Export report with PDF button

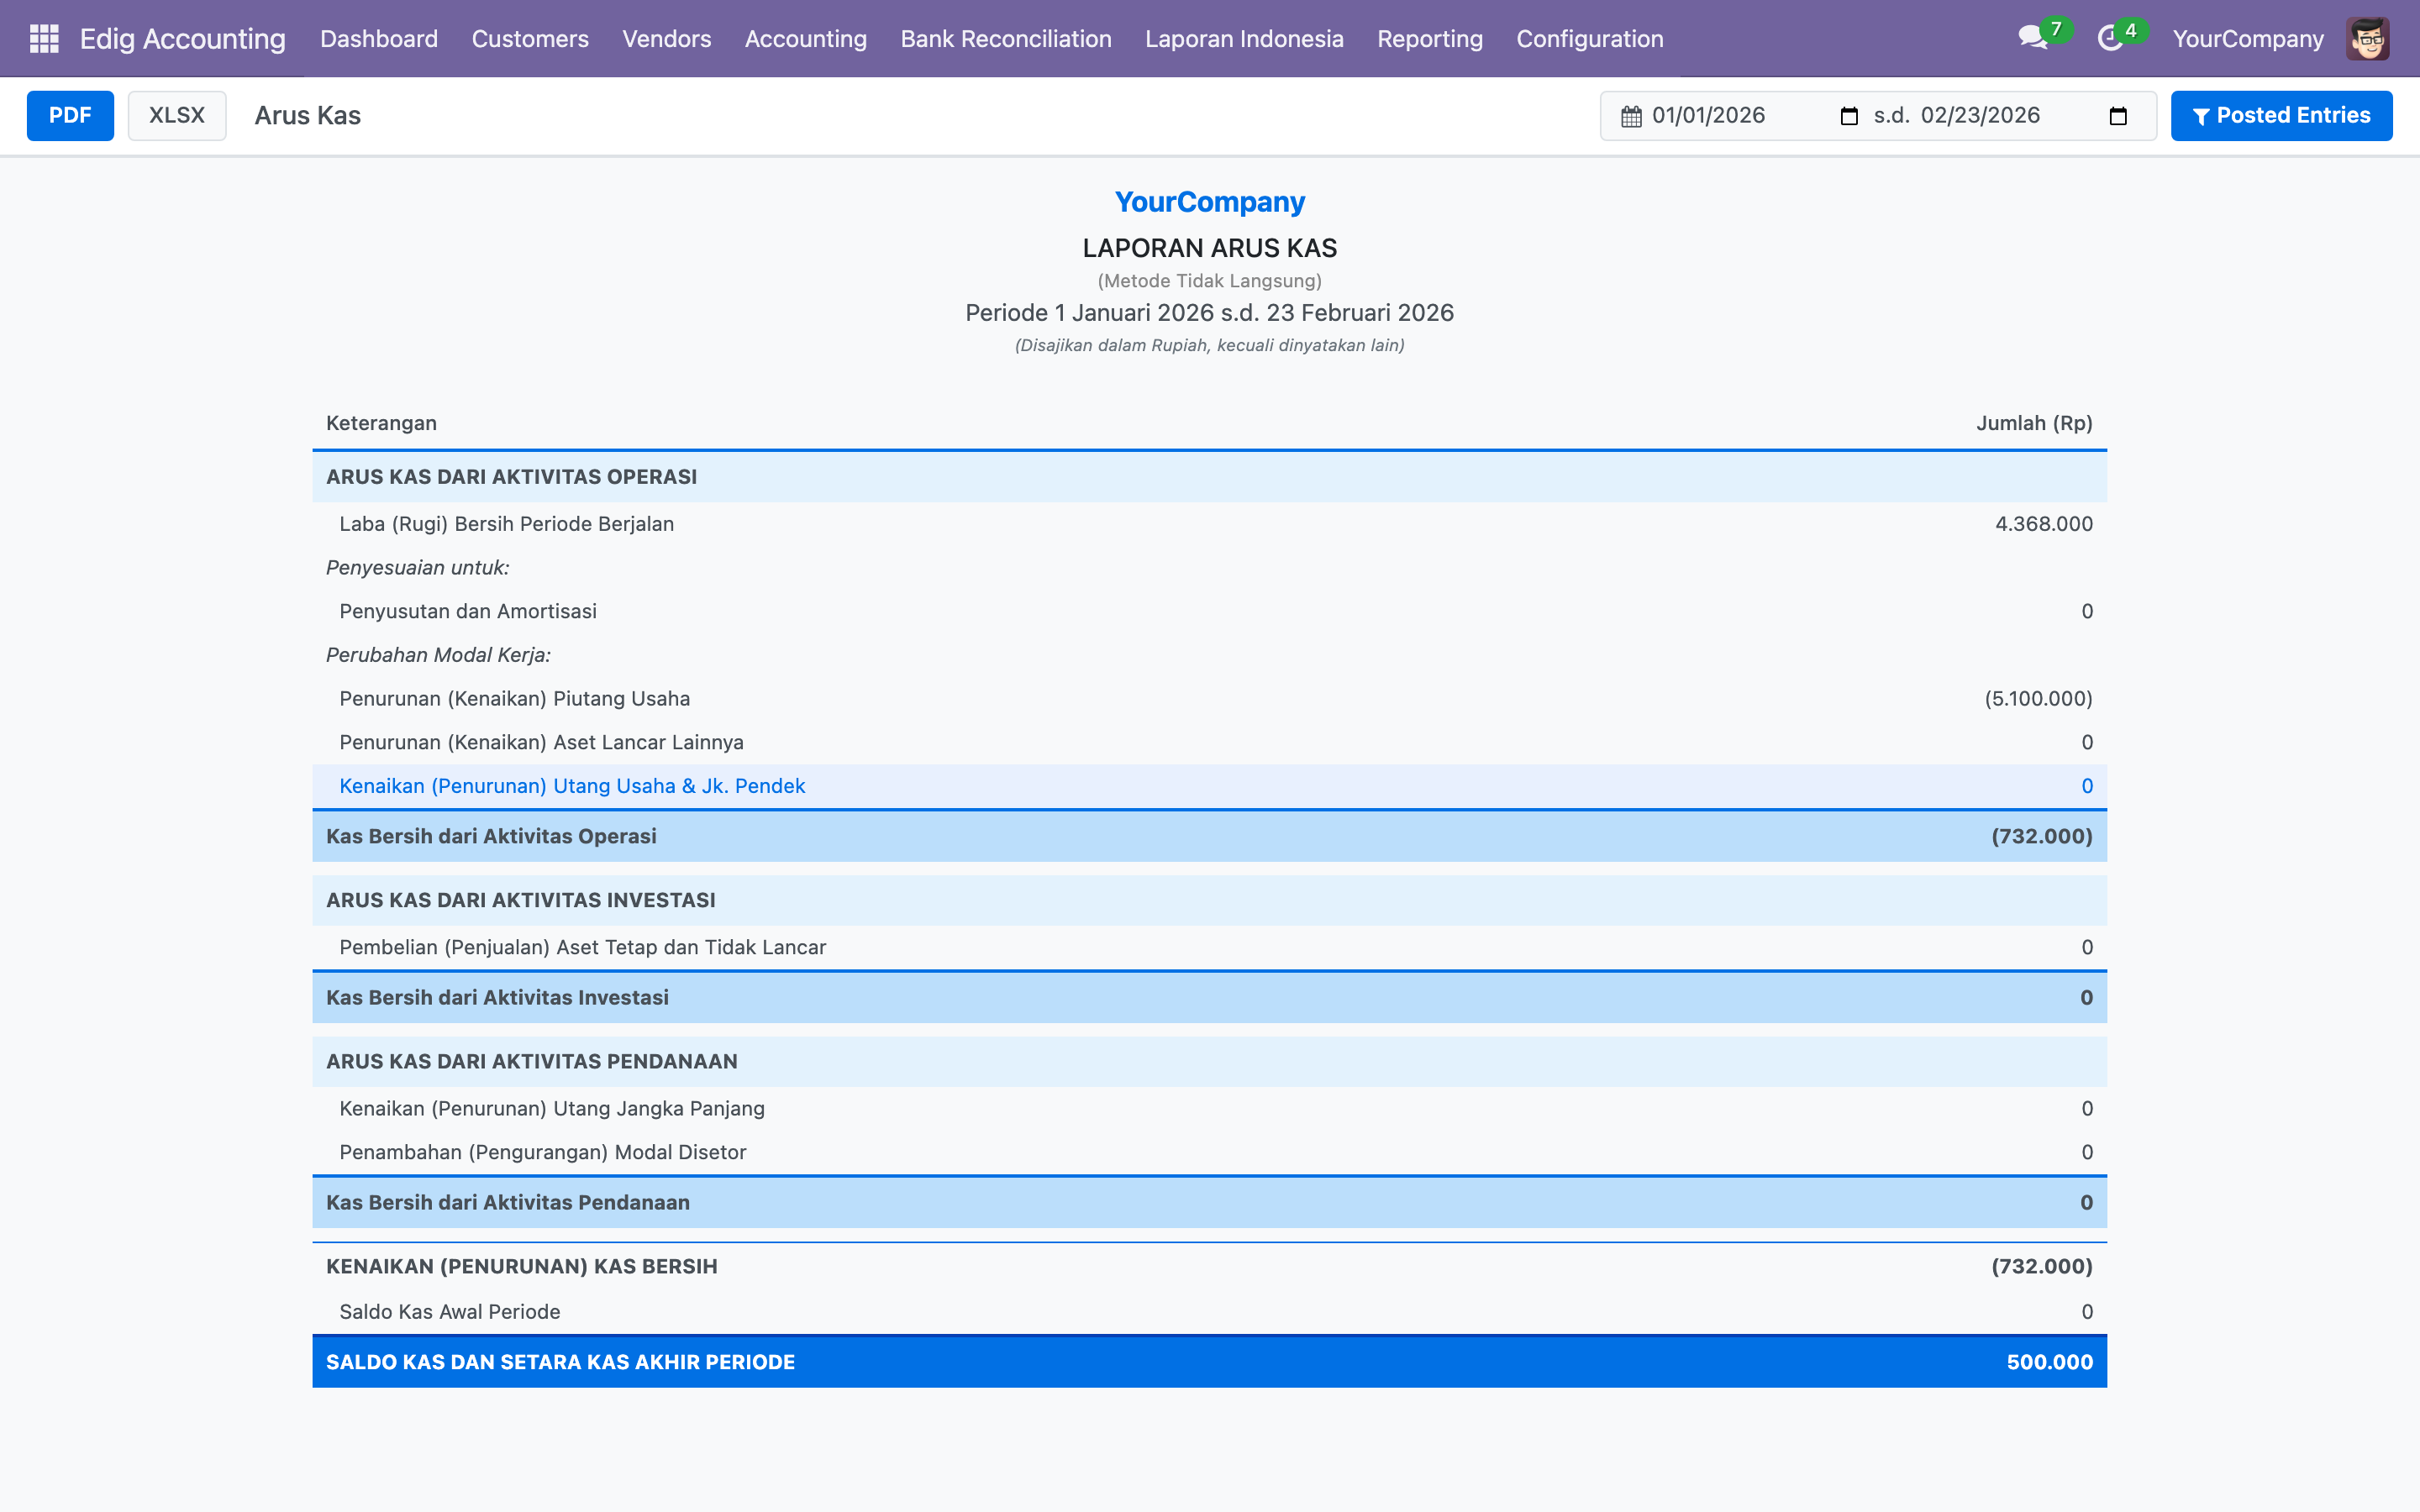(x=70, y=116)
